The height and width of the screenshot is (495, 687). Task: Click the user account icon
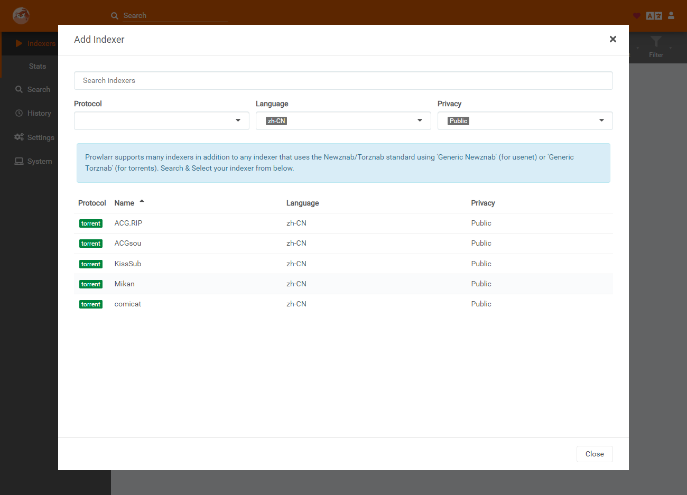coord(671,16)
